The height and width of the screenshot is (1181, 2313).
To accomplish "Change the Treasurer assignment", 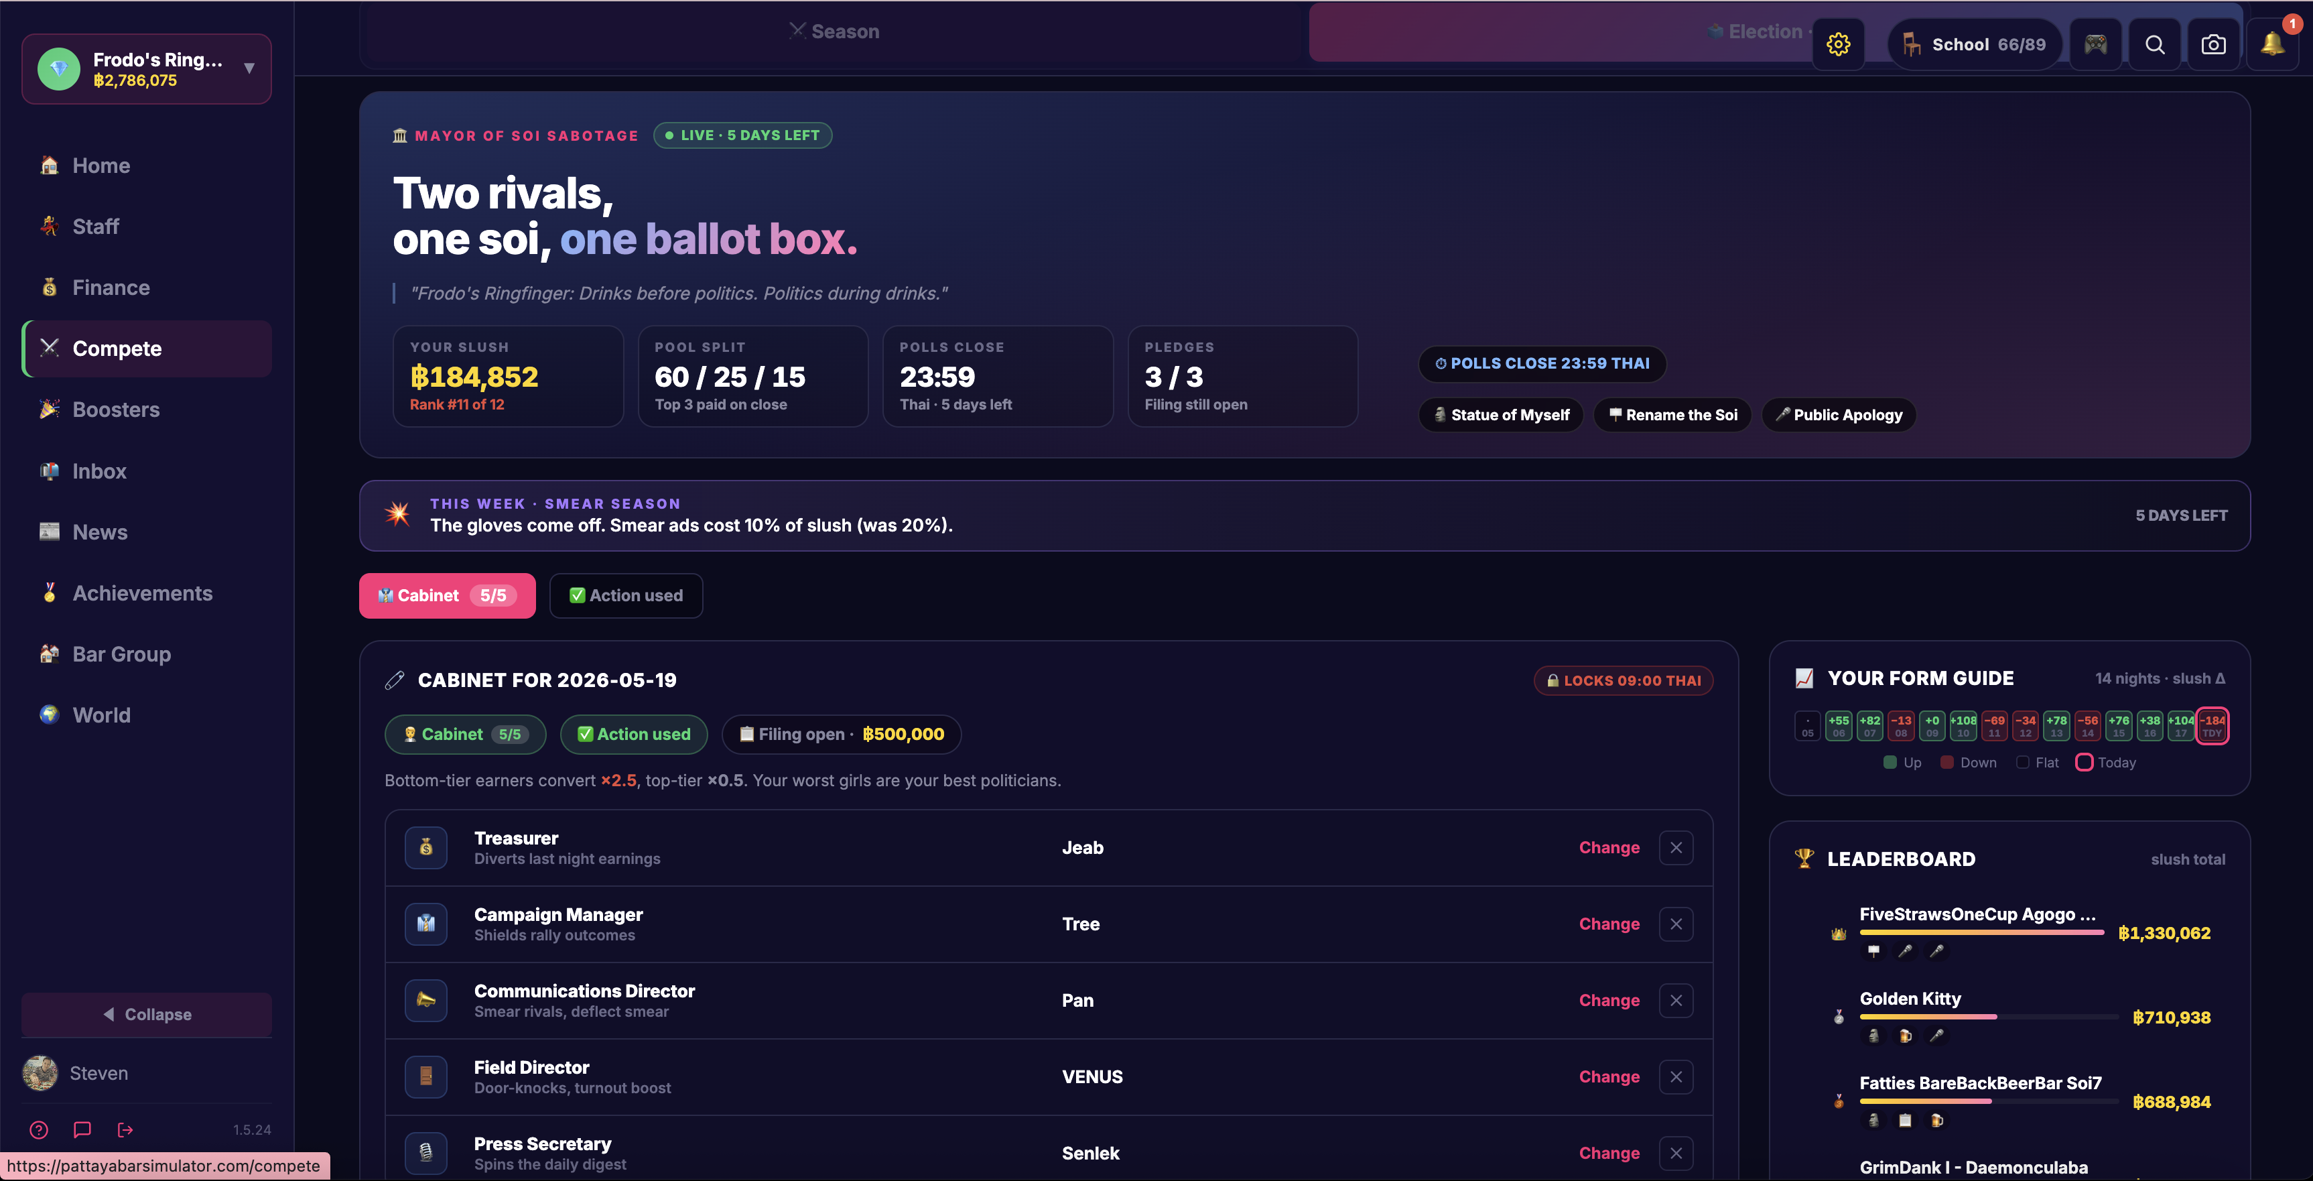I will tap(1609, 848).
